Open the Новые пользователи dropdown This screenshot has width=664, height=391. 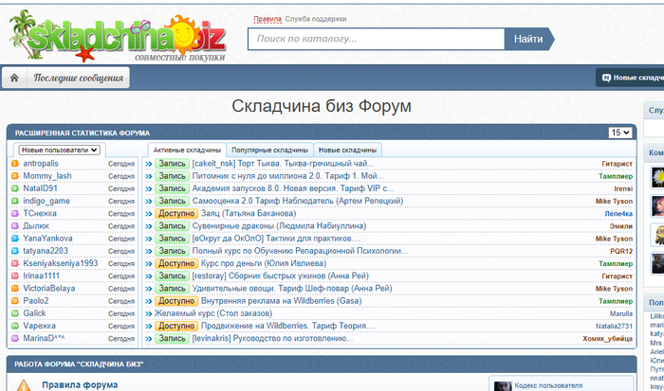[60, 150]
